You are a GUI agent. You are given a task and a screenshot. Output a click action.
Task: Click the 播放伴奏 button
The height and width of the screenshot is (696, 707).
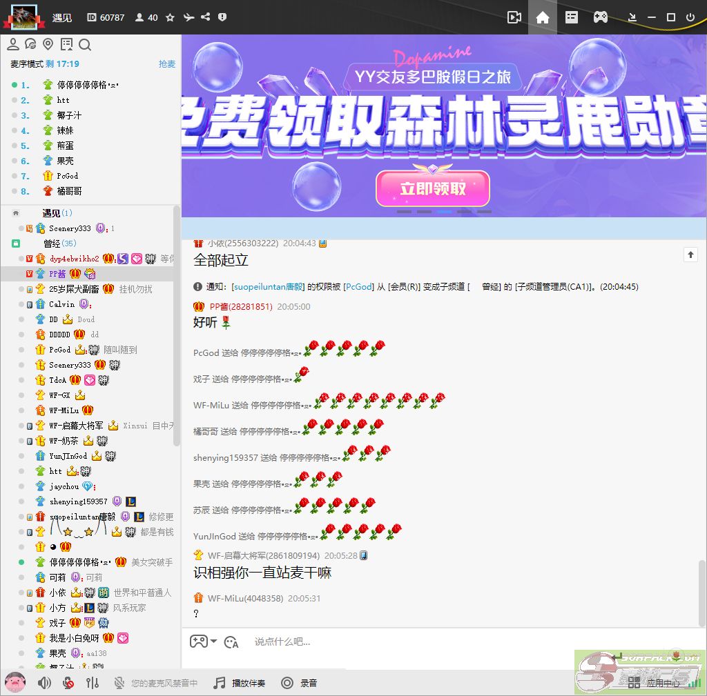click(240, 683)
